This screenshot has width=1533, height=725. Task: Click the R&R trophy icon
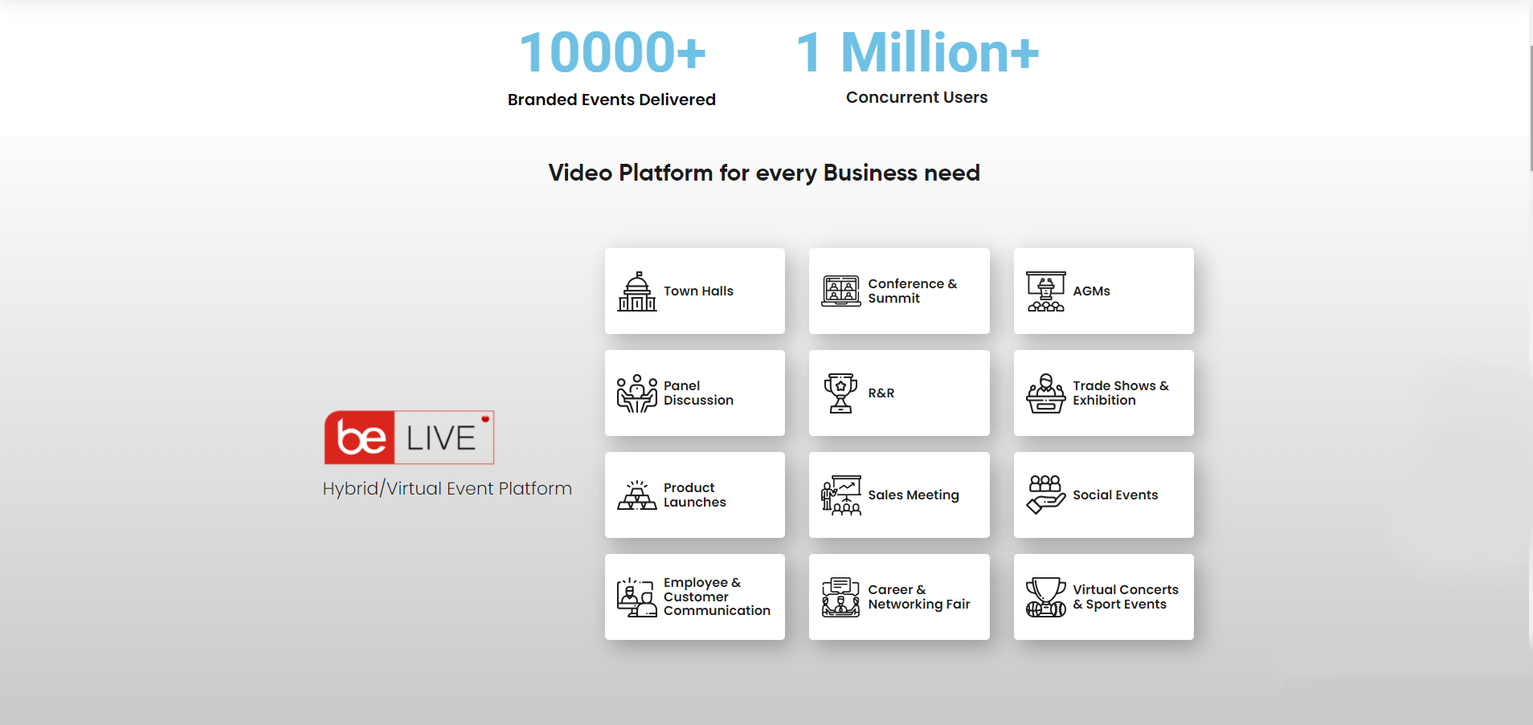[841, 393]
